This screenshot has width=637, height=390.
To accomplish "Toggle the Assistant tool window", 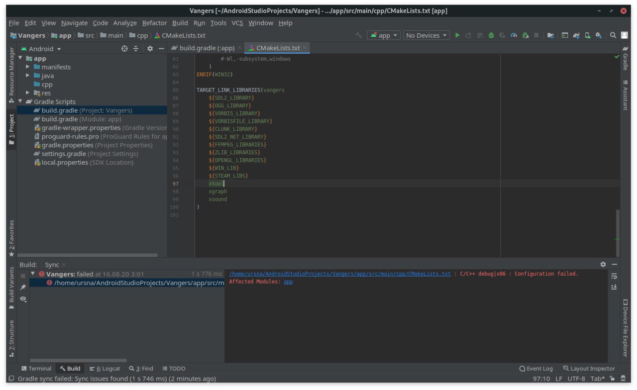I will [626, 95].
